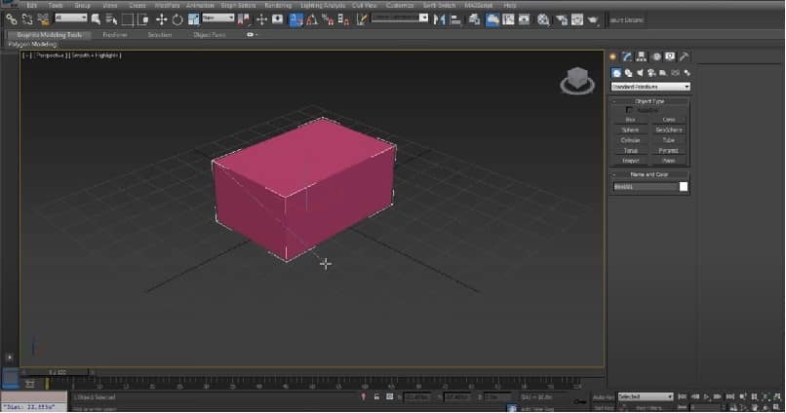Screen dimensions: 786x413
Task: Open the Group menu
Action: pos(82,5)
